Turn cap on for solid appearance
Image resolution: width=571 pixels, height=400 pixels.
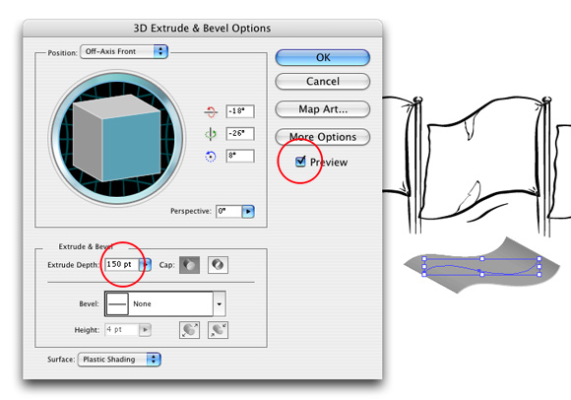coord(189,265)
